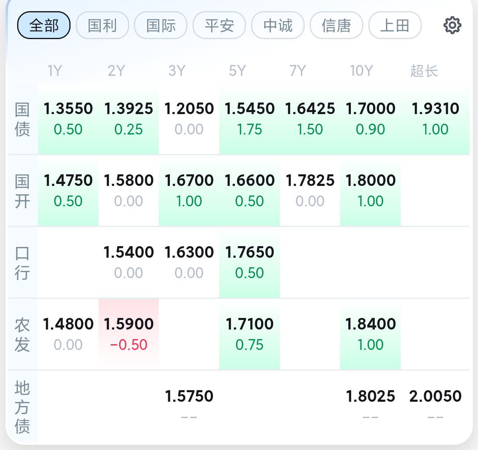Image resolution: width=478 pixels, height=450 pixels.
Task: Select the 地方债 row label
Action: [22, 407]
